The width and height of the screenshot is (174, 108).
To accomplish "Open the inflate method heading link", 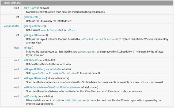I will click(x=27, y=48).
